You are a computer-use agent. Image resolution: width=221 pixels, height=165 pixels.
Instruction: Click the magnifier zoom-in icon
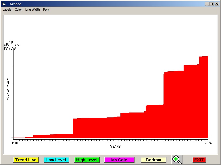tap(177, 160)
